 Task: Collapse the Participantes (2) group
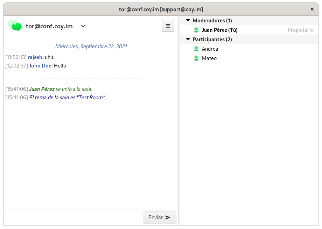[x=188, y=40]
